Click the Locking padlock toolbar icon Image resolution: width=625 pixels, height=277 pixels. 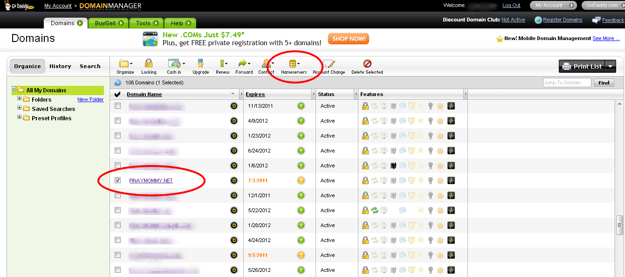click(x=149, y=66)
